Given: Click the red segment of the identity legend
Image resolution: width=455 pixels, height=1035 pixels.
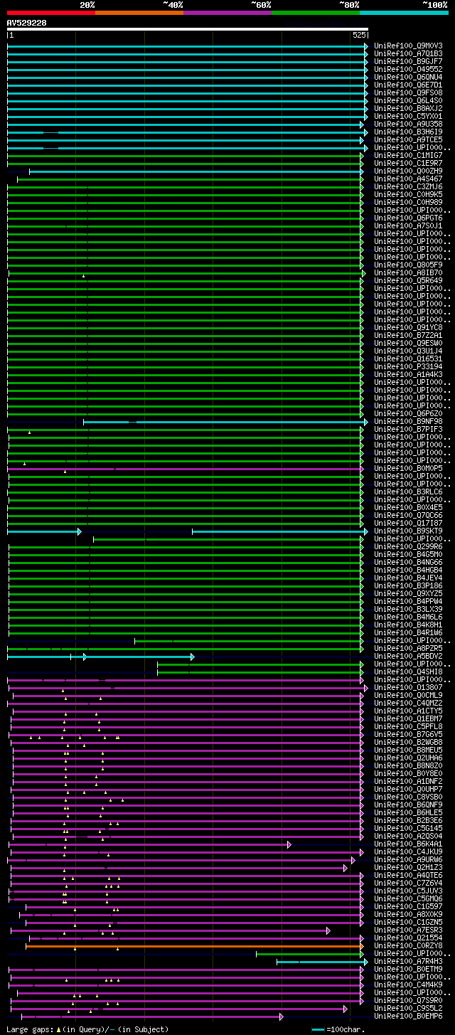Looking at the screenshot, I should tap(51, 12).
